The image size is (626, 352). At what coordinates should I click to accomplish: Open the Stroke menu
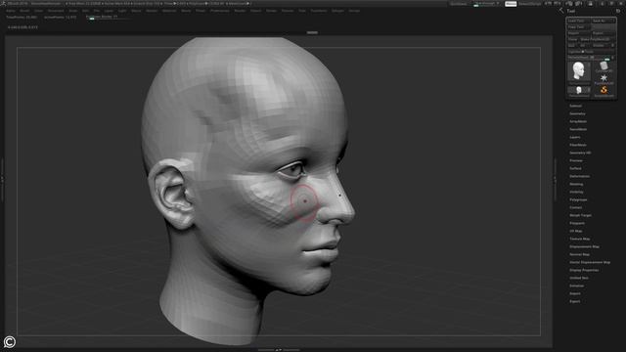[271, 11]
